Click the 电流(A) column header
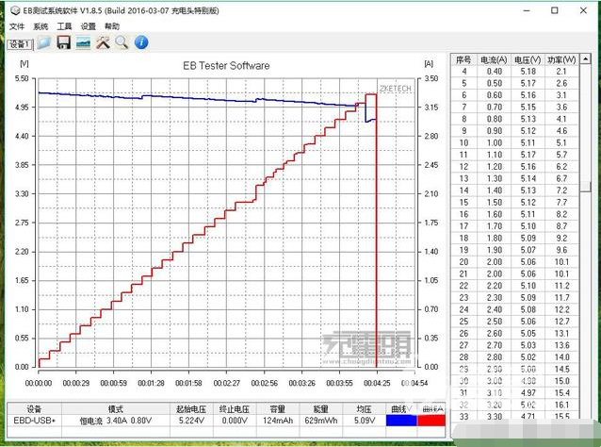This screenshot has width=601, height=447. [494, 59]
